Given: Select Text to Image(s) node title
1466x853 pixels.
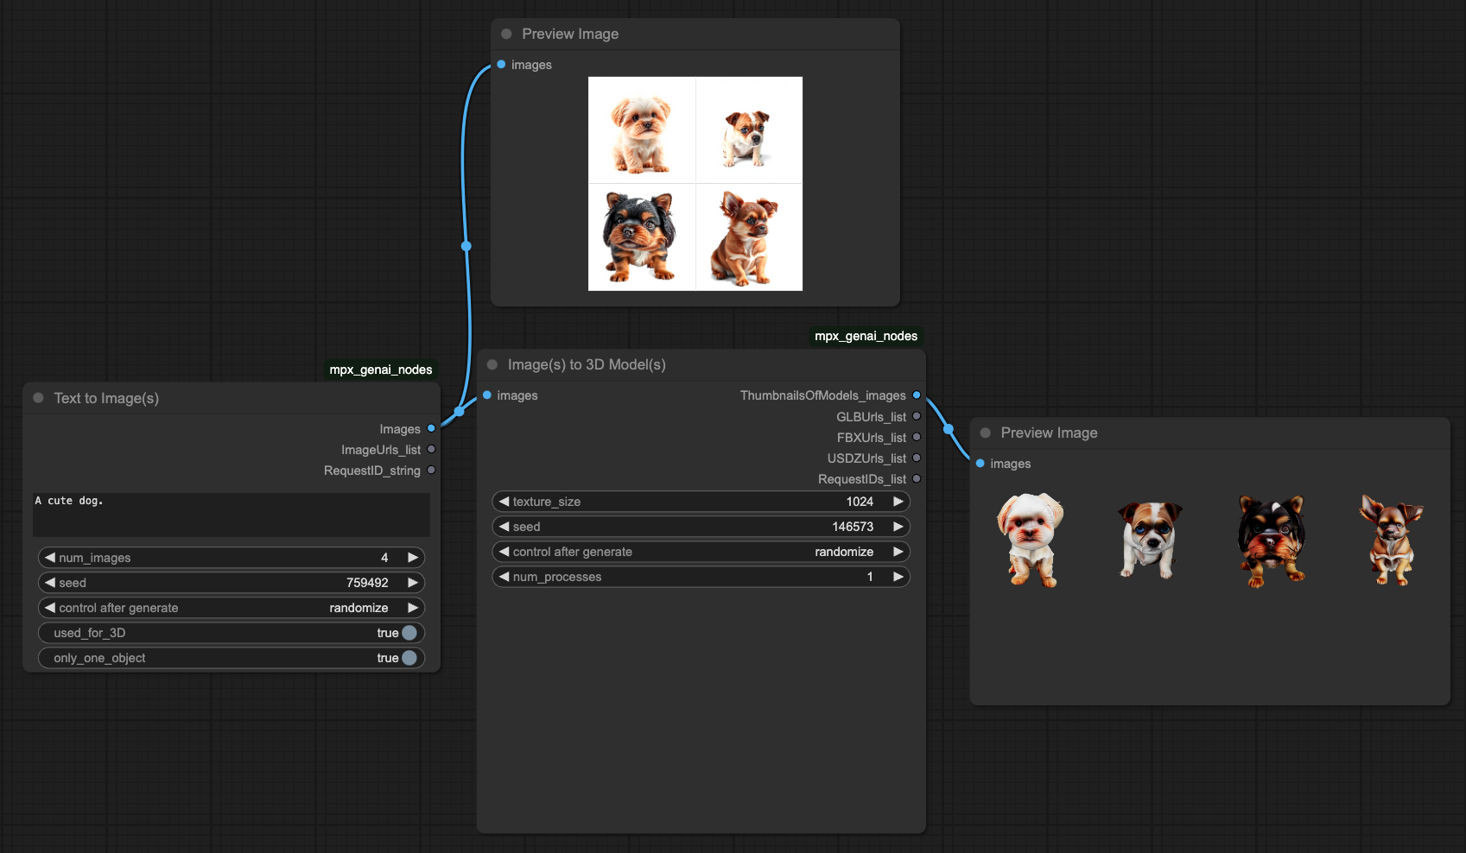Looking at the screenshot, I should [106, 398].
